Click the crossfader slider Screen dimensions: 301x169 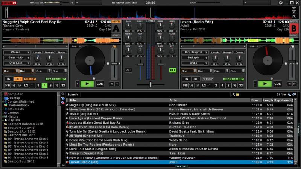150,85
